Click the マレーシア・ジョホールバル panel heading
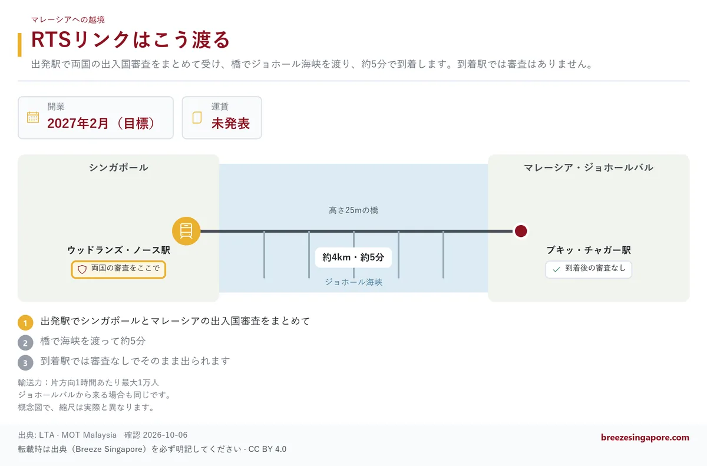Screen dimensions: 707x466 point(589,168)
